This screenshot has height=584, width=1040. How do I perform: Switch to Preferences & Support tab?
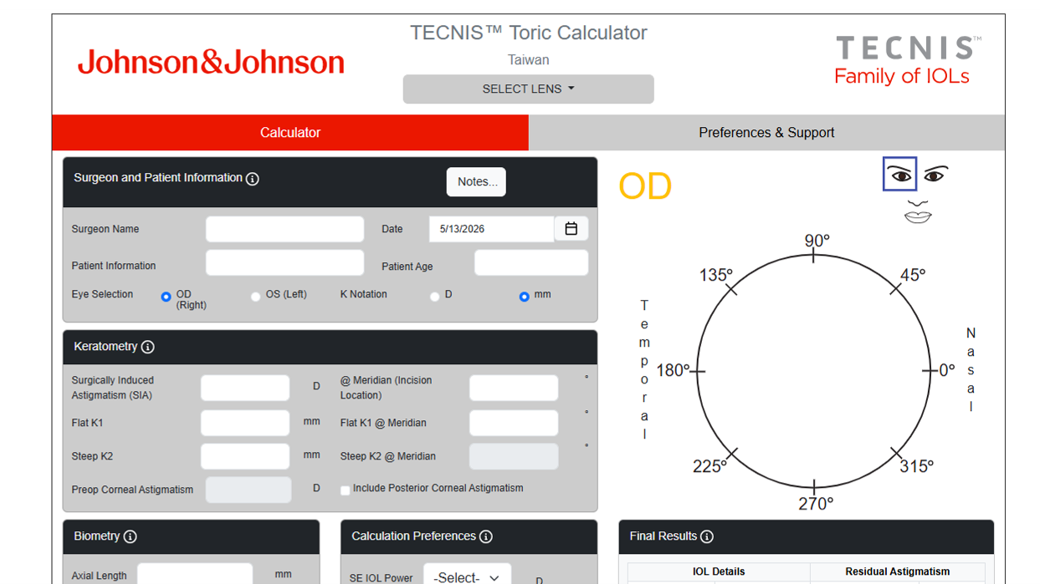click(x=766, y=133)
